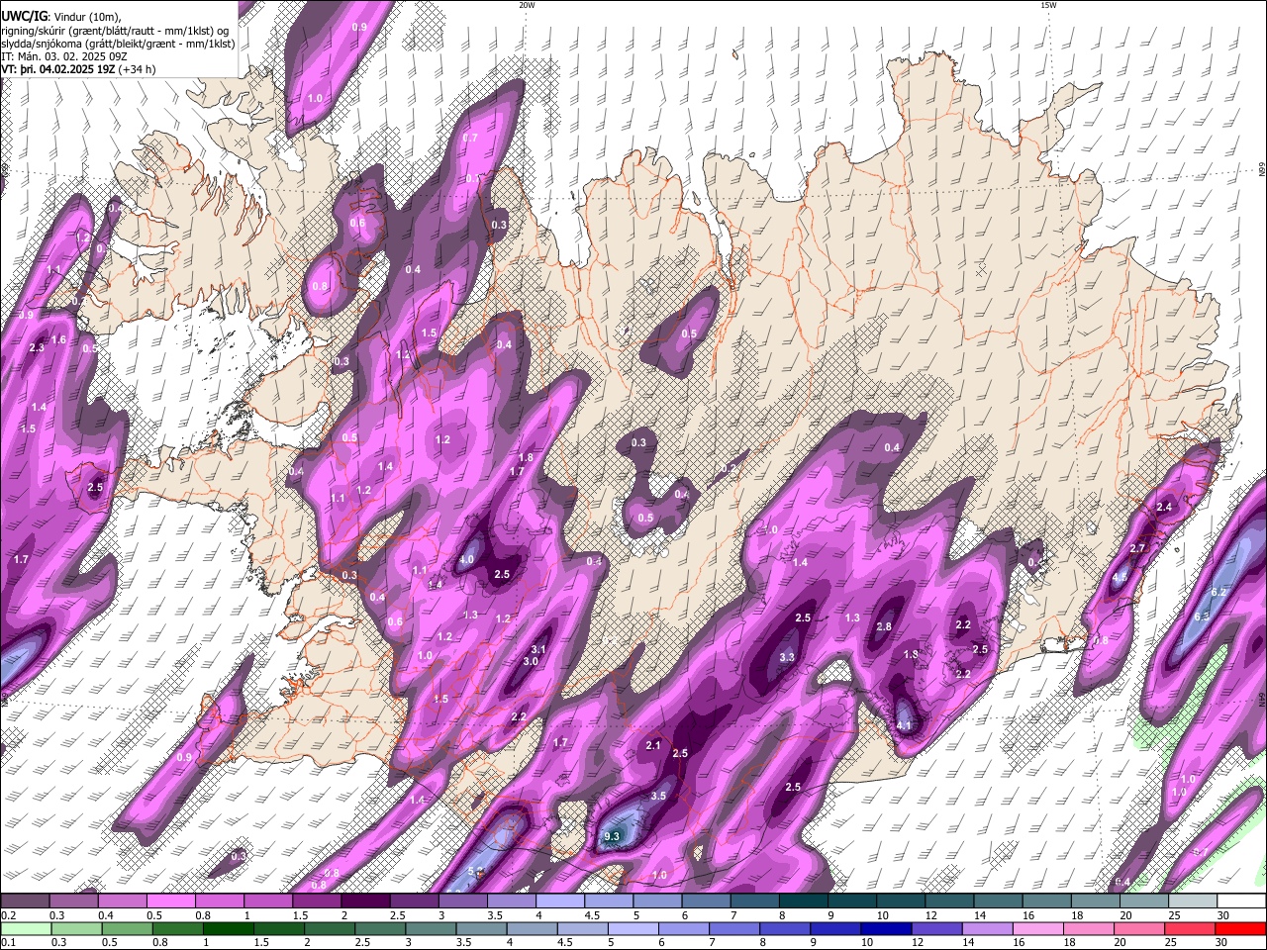
Task: Click the "20W" longitude label at the top edge
Action: (x=527, y=5)
